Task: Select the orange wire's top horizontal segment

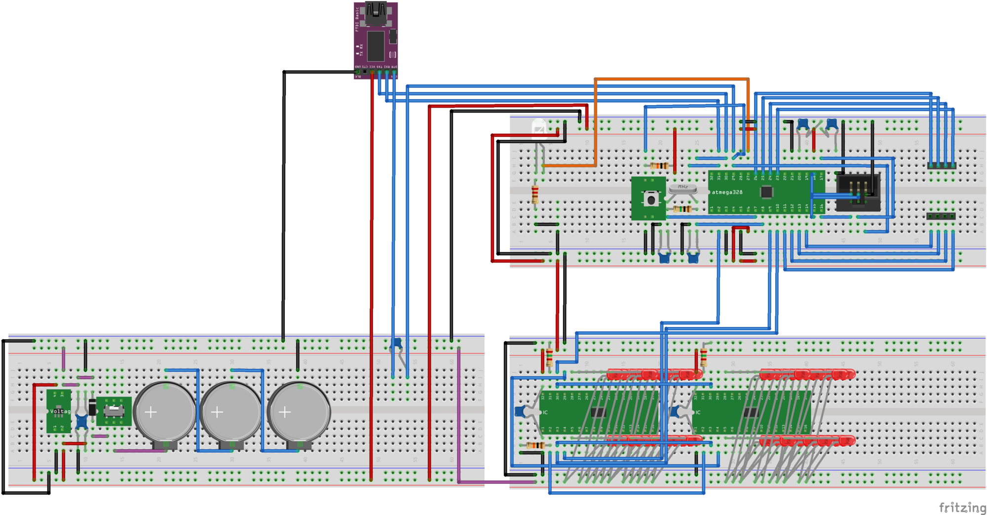Action: coord(671,79)
